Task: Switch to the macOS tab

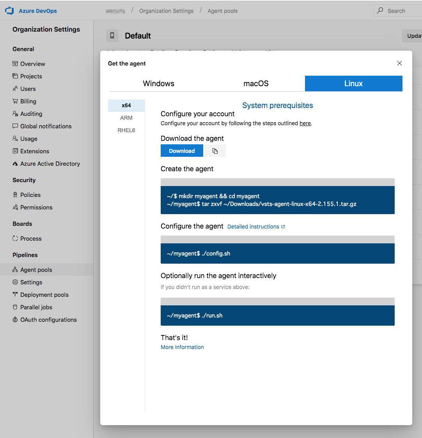Action: pyautogui.click(x=256, y=83)
